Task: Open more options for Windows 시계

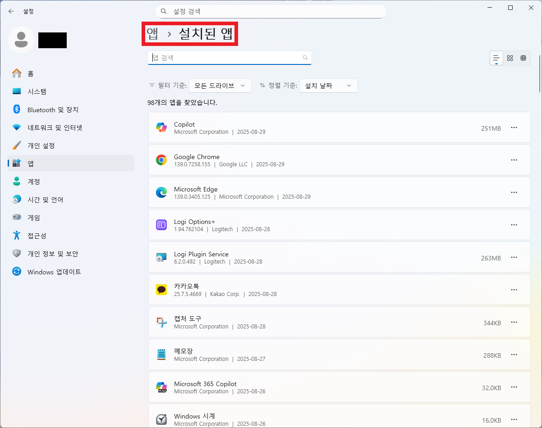Action: tap(514, 419)
